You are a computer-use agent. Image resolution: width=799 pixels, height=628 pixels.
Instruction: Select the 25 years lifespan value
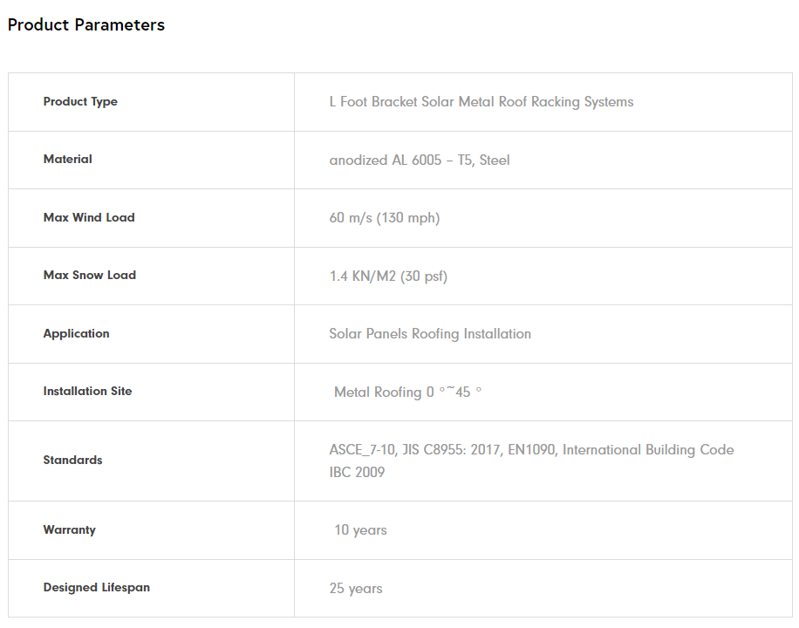(x=355, y=589)
